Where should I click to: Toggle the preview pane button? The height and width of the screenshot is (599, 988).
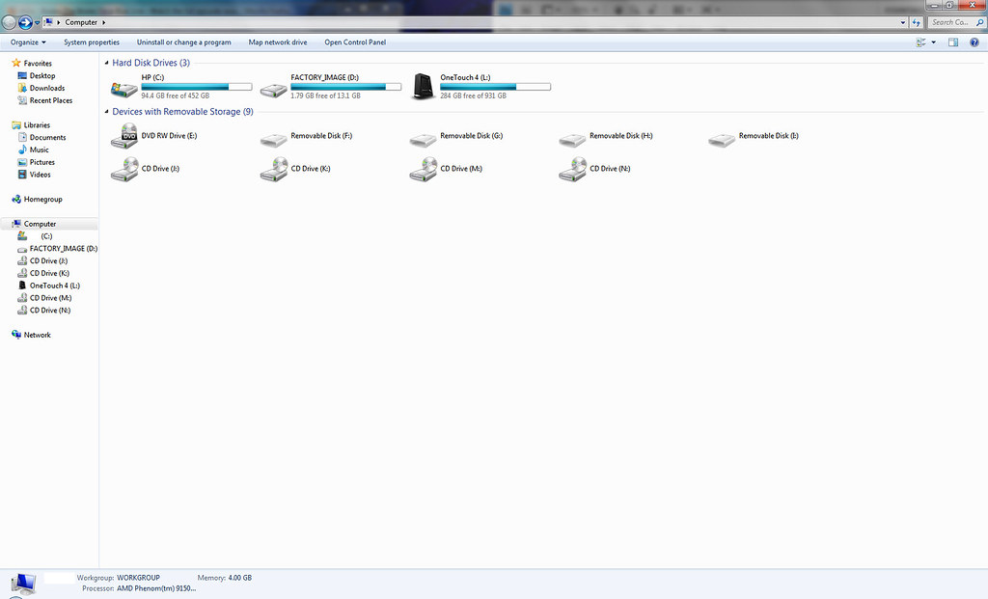click(953, 42)
